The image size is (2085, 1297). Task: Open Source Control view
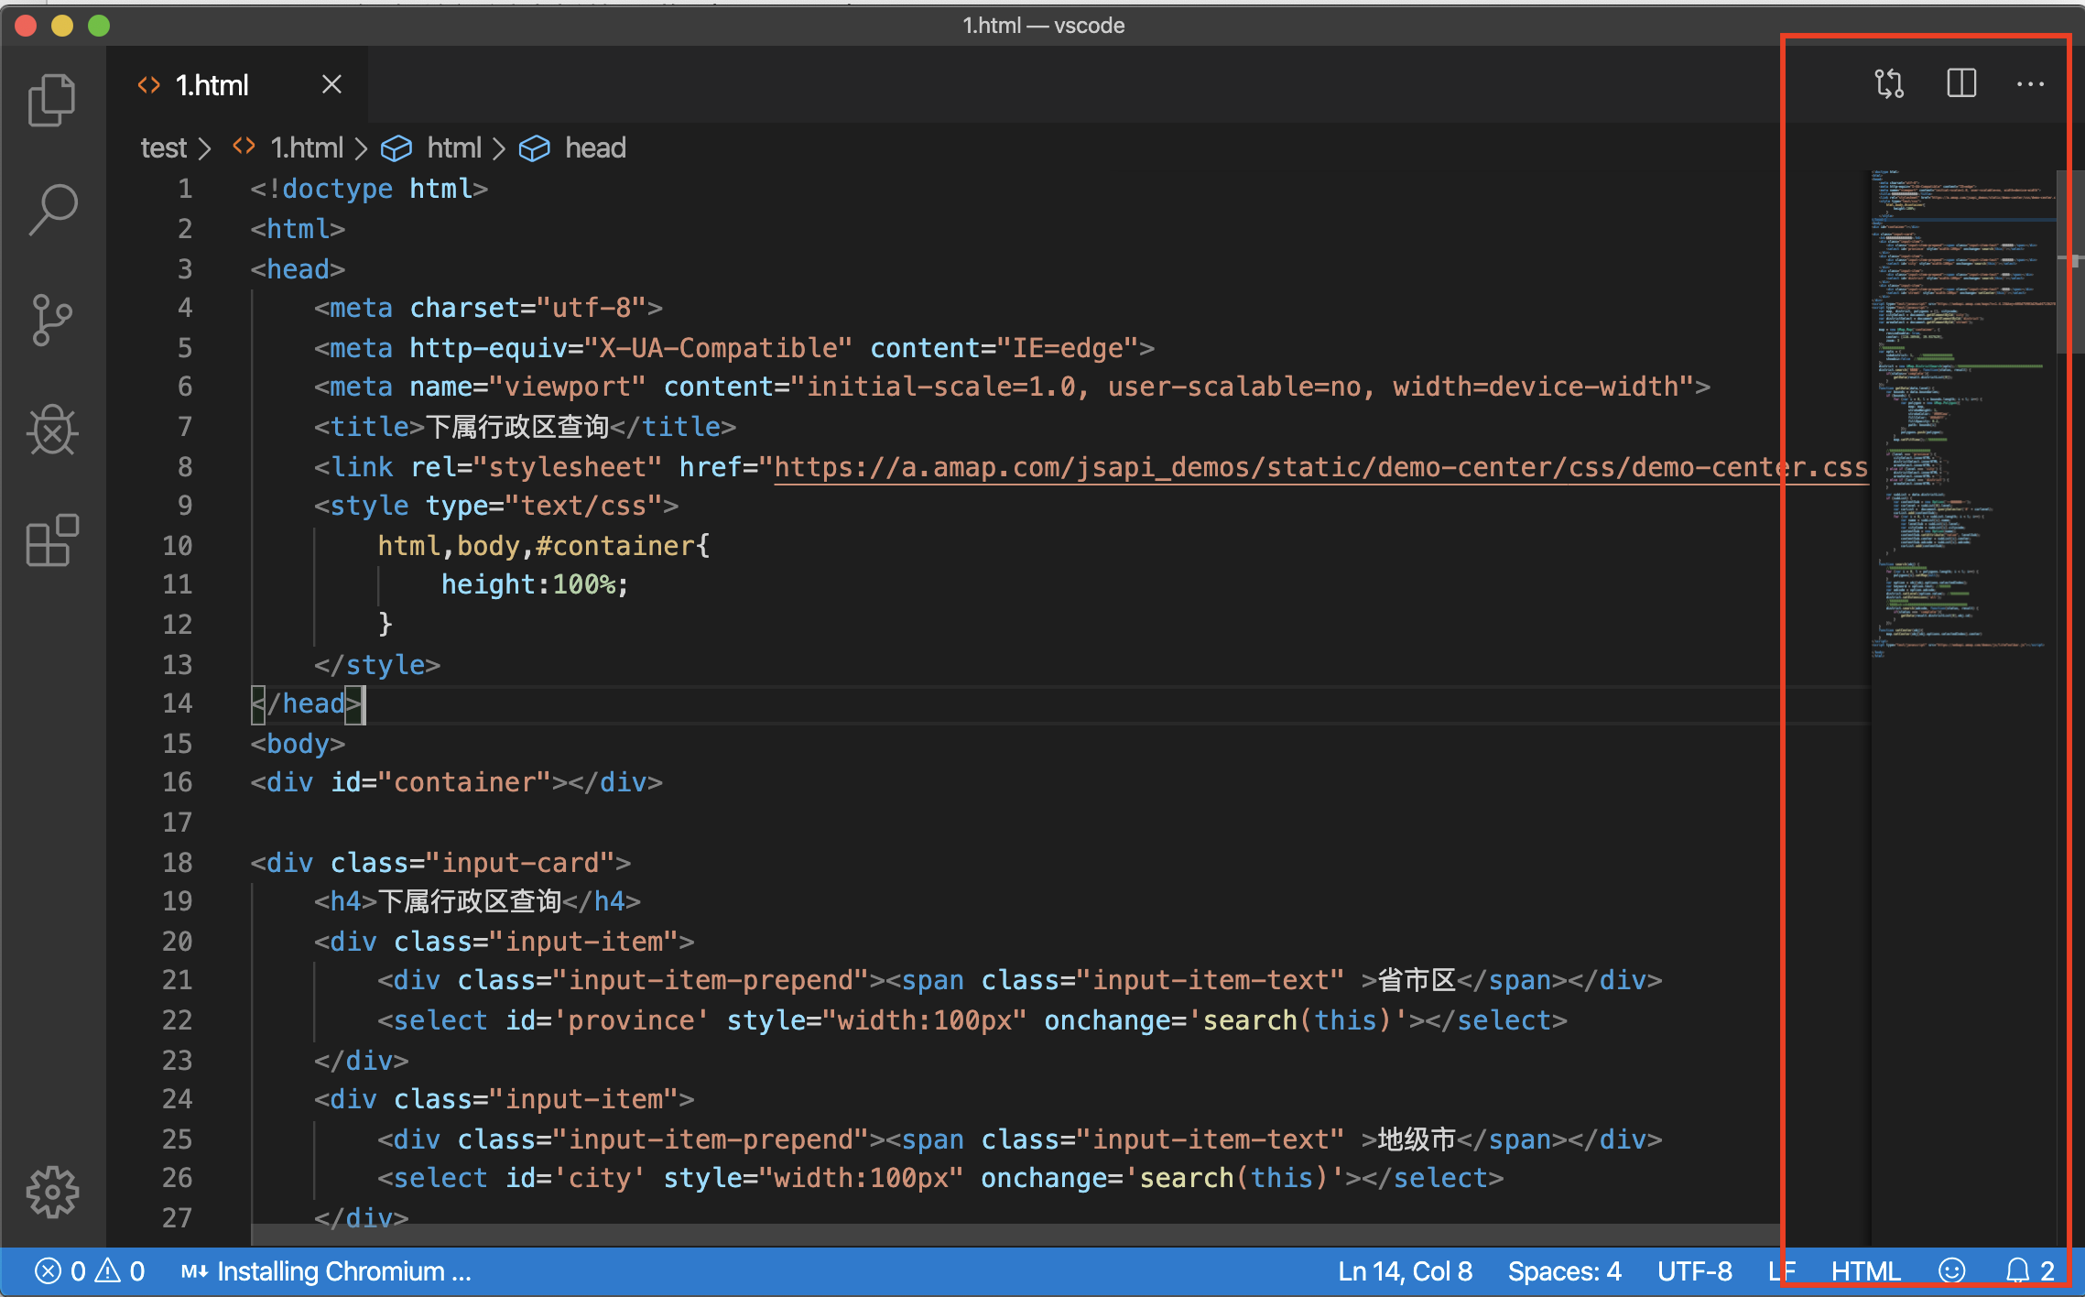52,320
